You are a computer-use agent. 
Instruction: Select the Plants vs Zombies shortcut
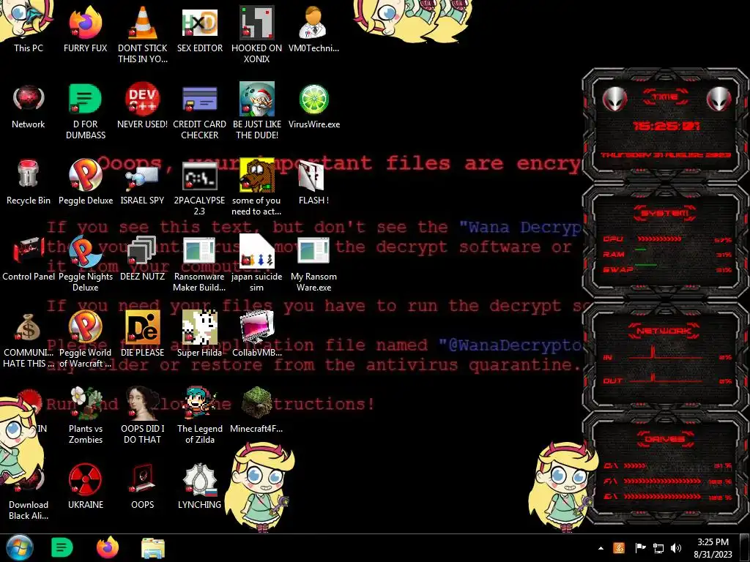tap(85, 415)
